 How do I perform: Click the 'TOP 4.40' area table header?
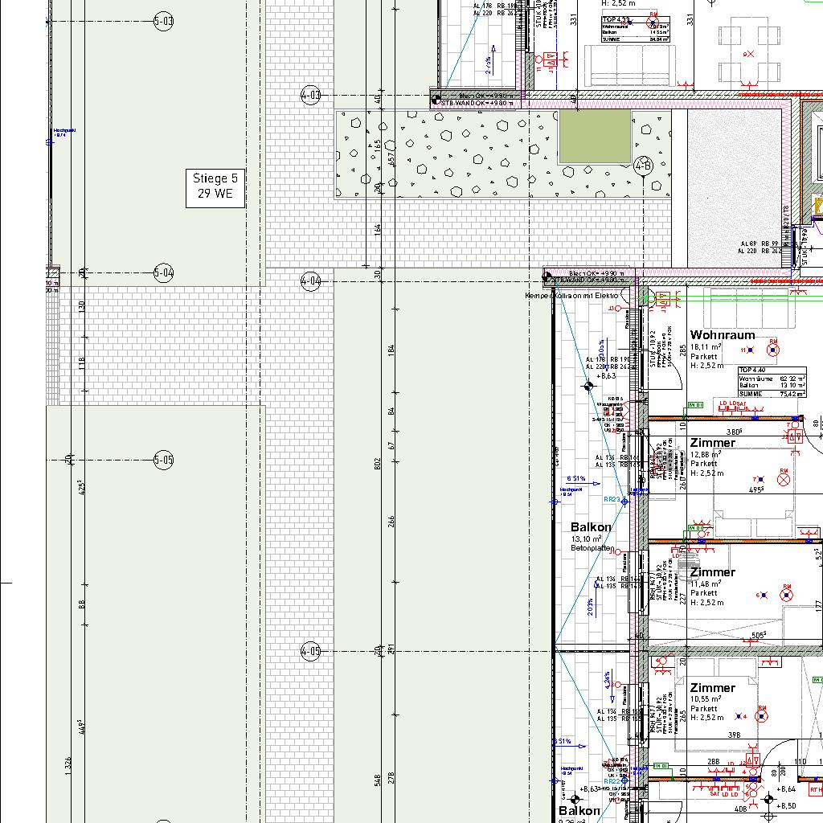click(x=752, y=370)
